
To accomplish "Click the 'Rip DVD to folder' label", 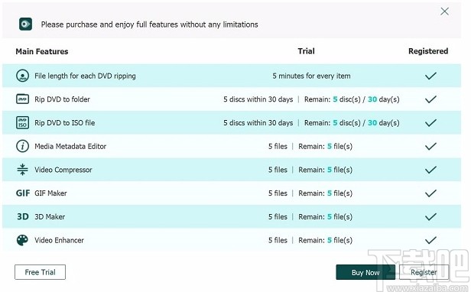I will point(62,99).
